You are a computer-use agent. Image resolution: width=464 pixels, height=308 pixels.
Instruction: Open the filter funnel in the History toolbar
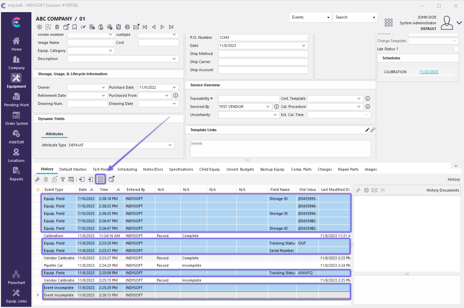coord(63,179)
